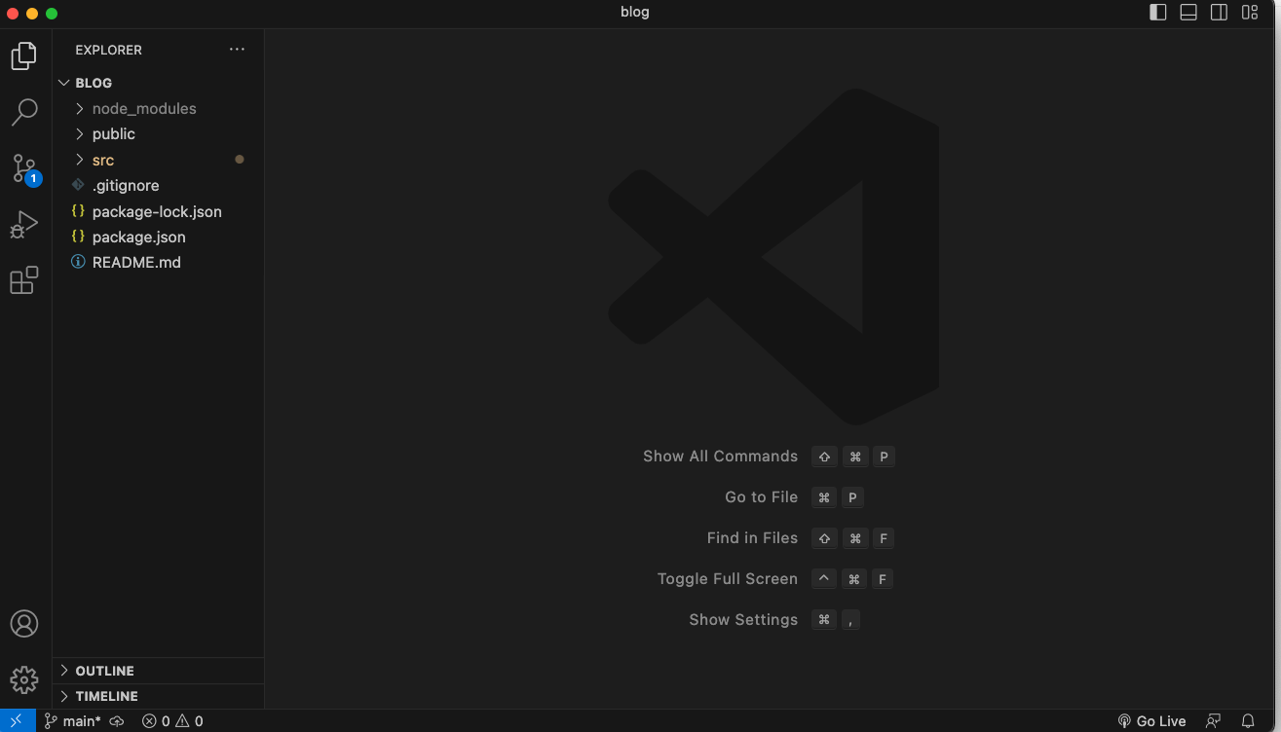Click the main* branch in status bar
The image size is (1281, 732).
pos(73,721)
